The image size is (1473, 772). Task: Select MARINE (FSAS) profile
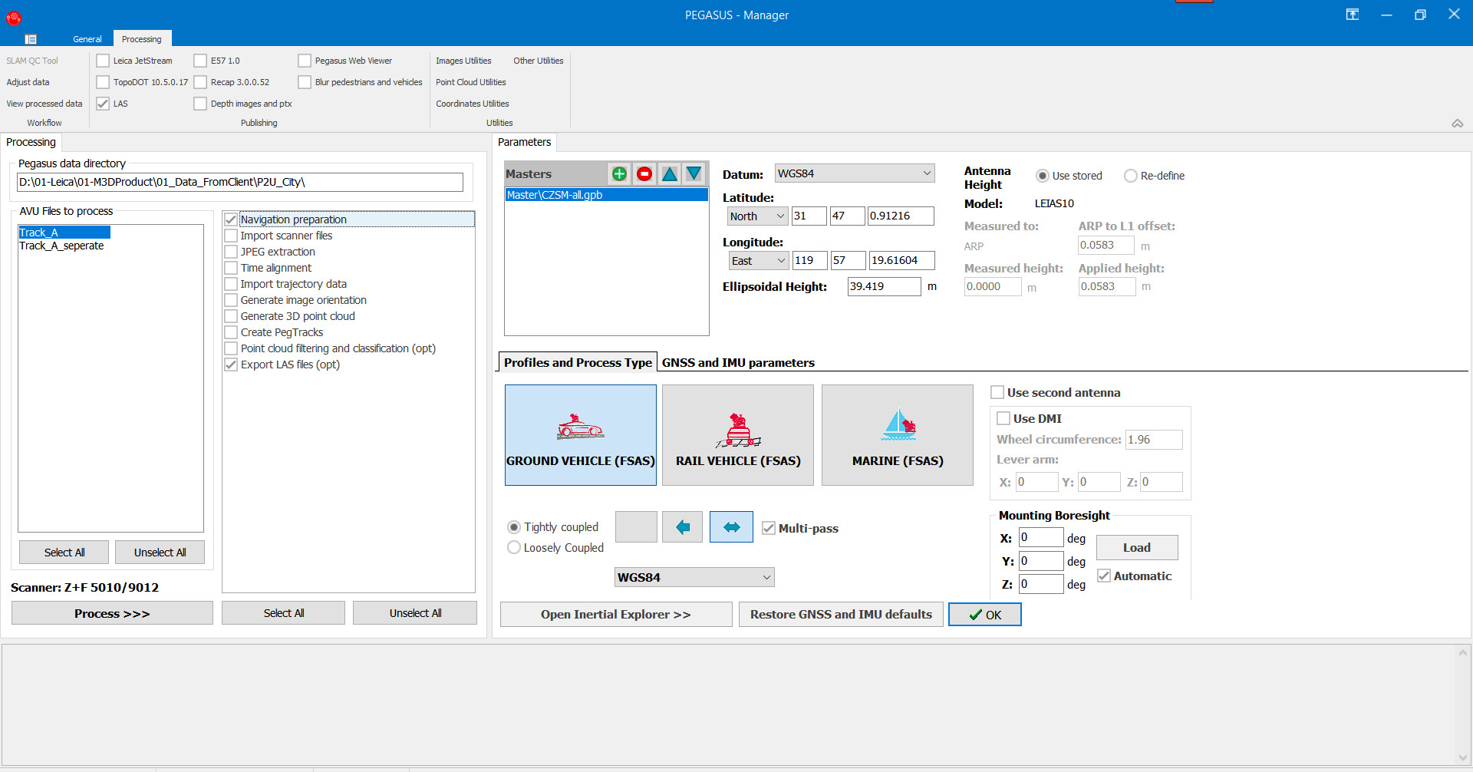(898, 435)
